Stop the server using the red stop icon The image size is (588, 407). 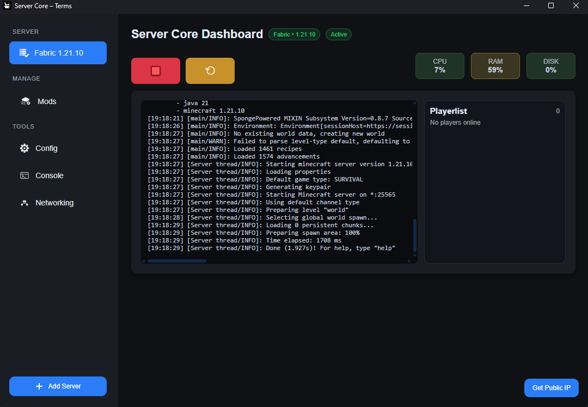click(156, 71)
